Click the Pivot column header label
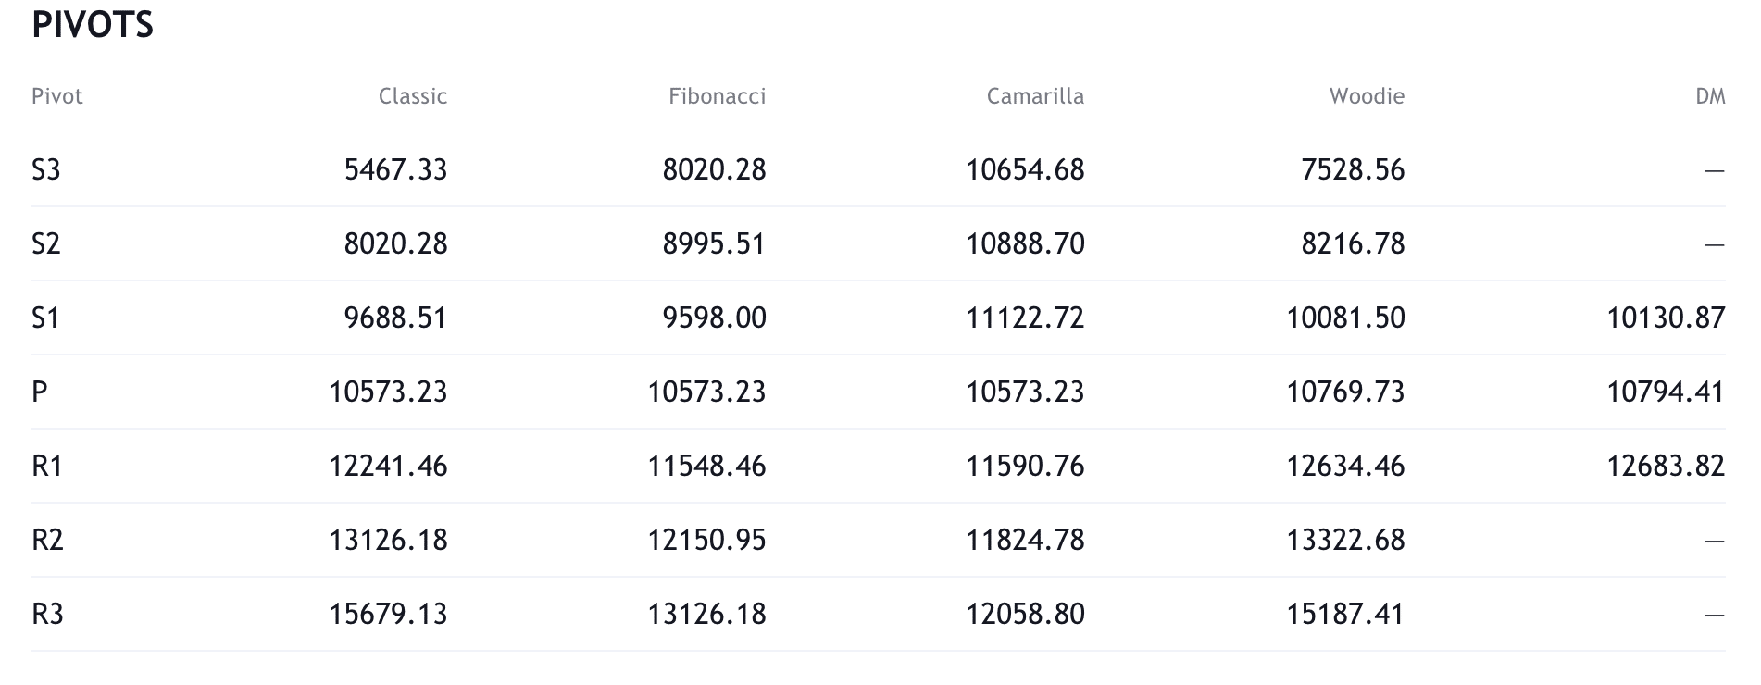1761x685 pixels. [57, 96]
